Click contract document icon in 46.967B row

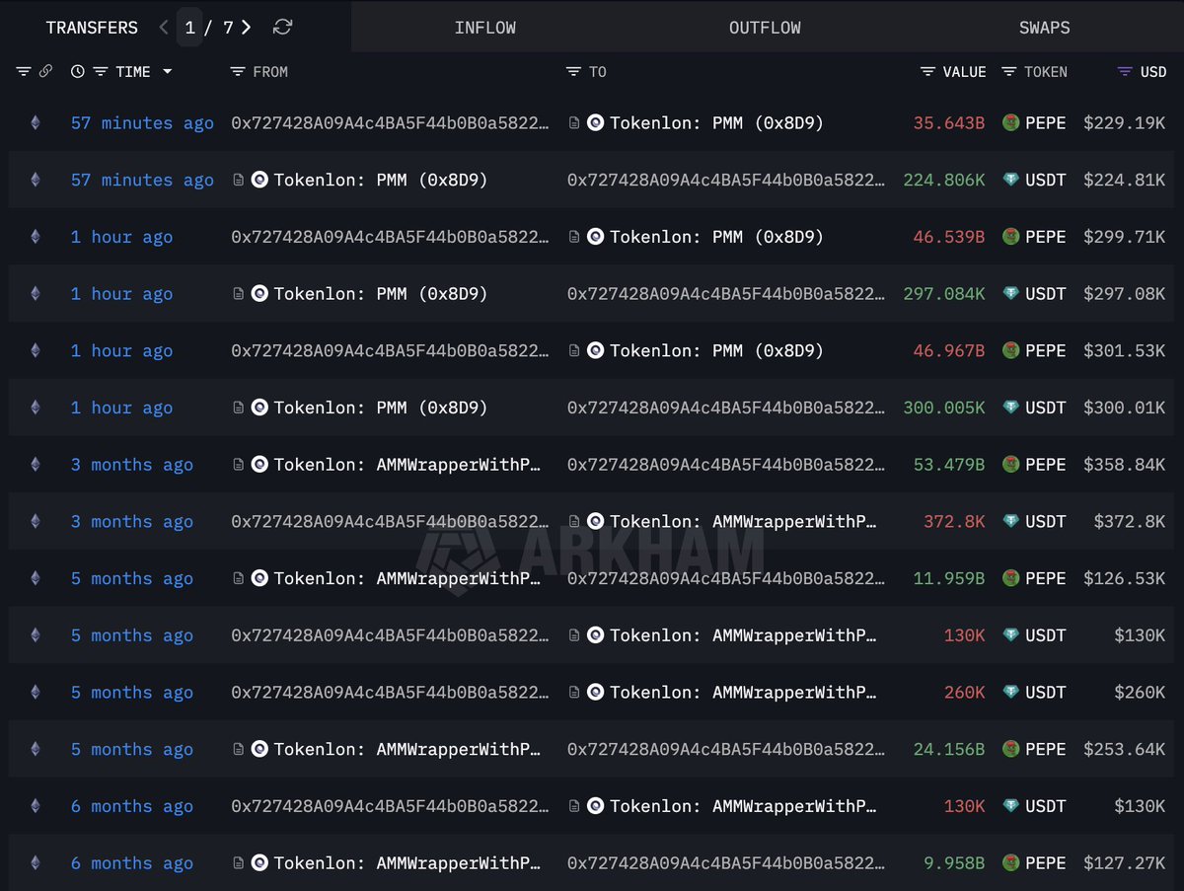point(574,350)
